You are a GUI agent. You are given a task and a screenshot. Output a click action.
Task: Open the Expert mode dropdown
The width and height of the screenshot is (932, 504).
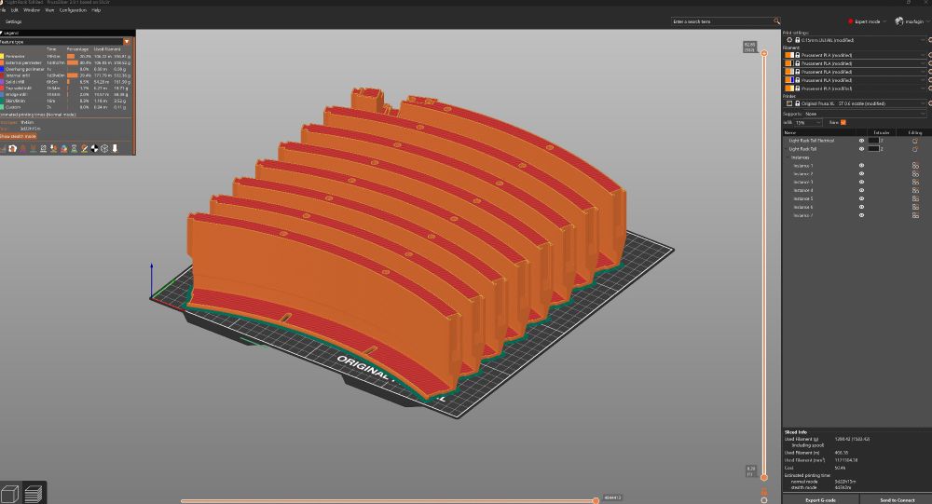(x=867, y=21)
